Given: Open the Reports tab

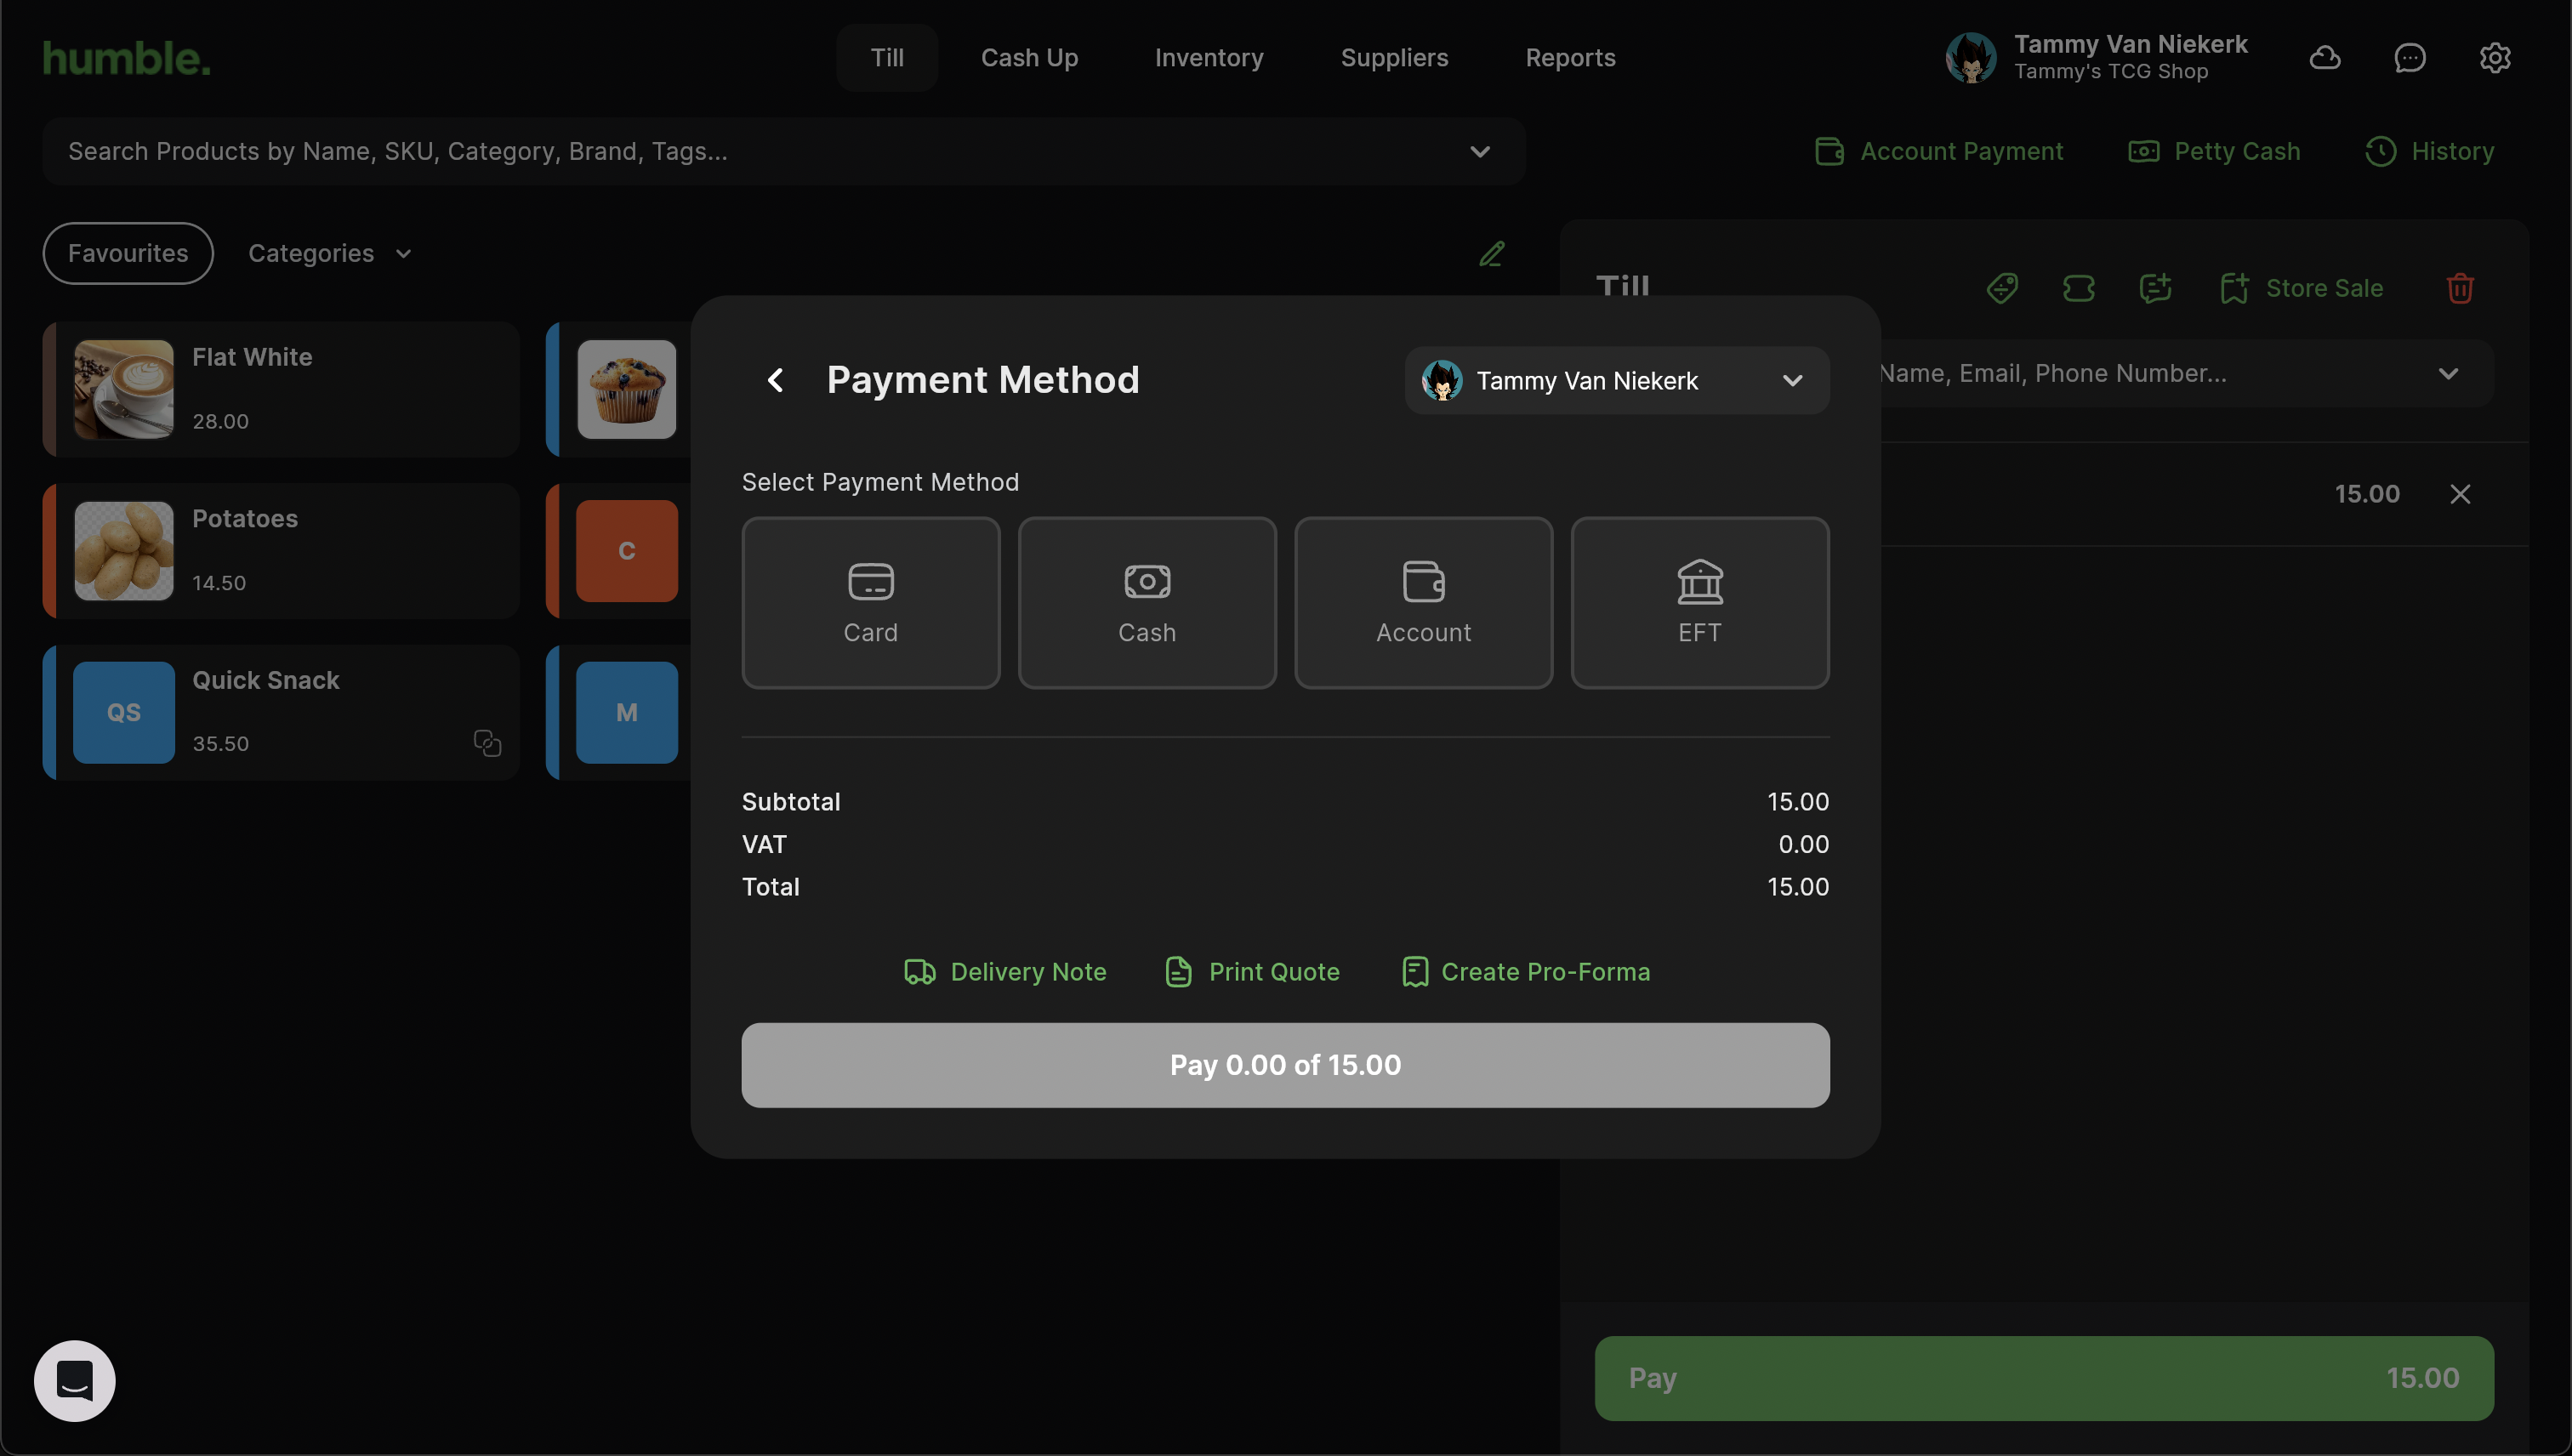Looking at the screenshot, I should tap(1570, 58).
